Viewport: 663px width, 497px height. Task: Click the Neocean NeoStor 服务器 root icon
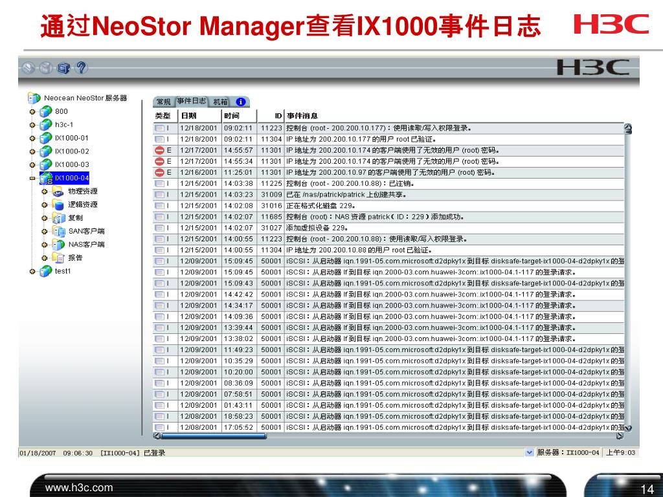pyautogui.click(x=34, y=98)
